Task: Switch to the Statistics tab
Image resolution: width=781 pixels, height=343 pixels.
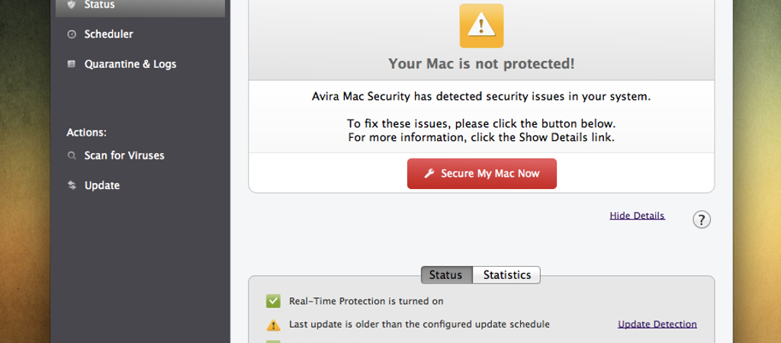Action: coord(506,275)
